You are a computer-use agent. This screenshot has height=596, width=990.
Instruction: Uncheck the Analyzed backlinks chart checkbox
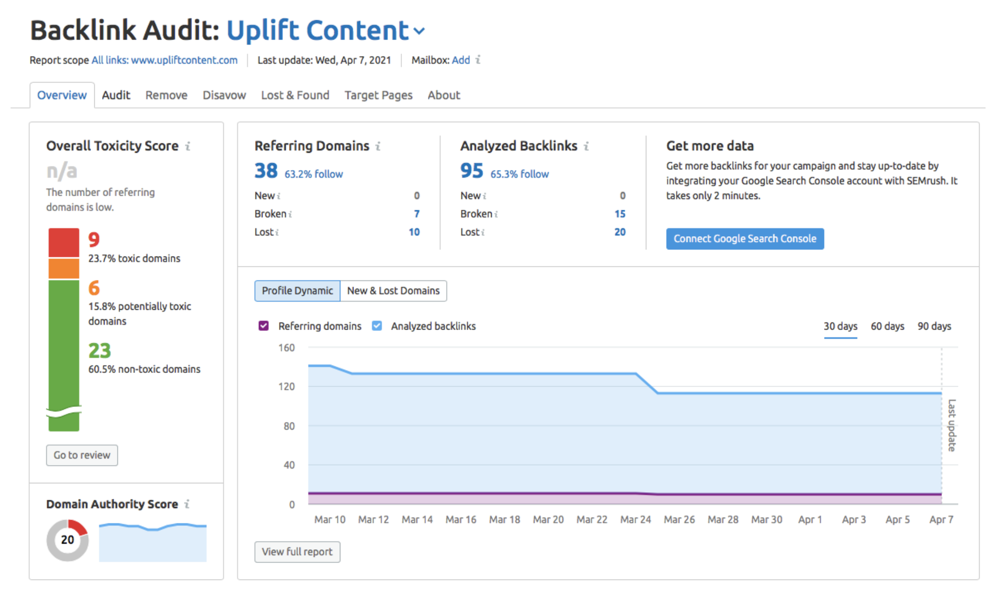click(x=377, y=326)
